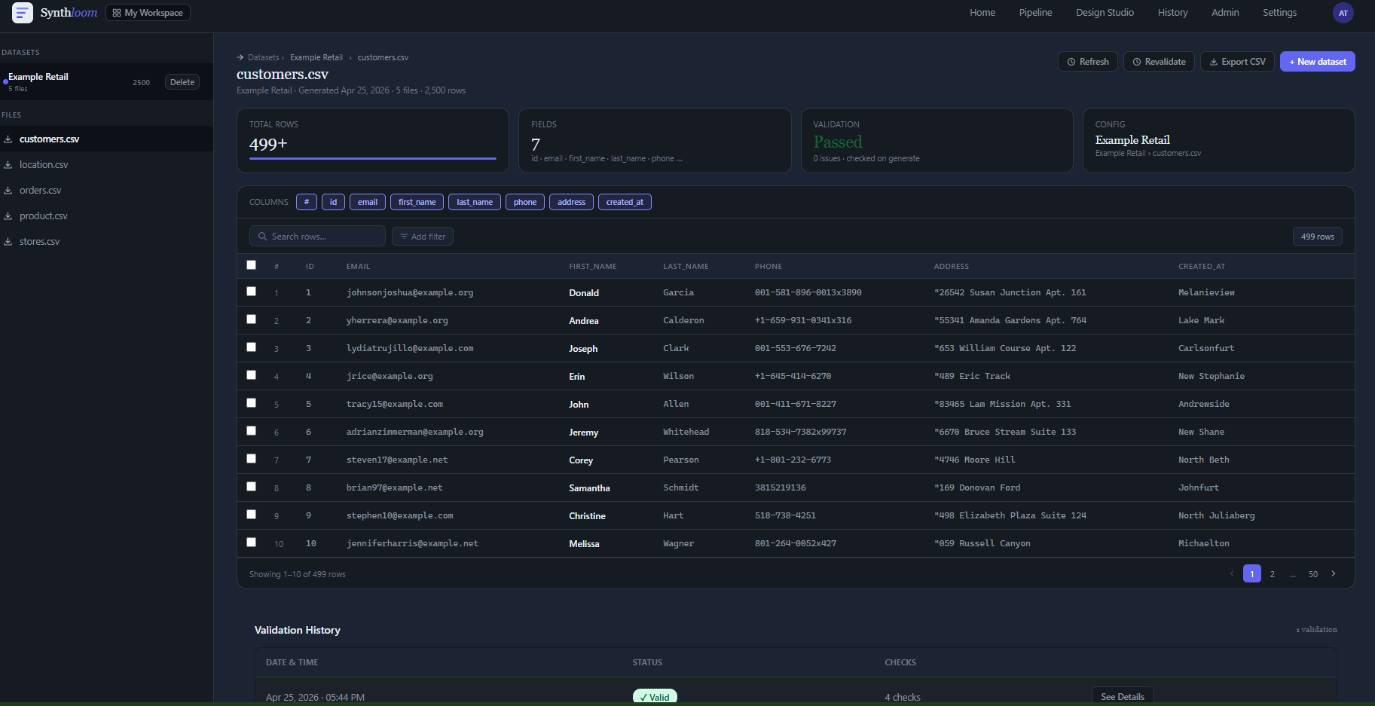Open the Admin menu item

pyautogui.click(x=1225, y=13)
